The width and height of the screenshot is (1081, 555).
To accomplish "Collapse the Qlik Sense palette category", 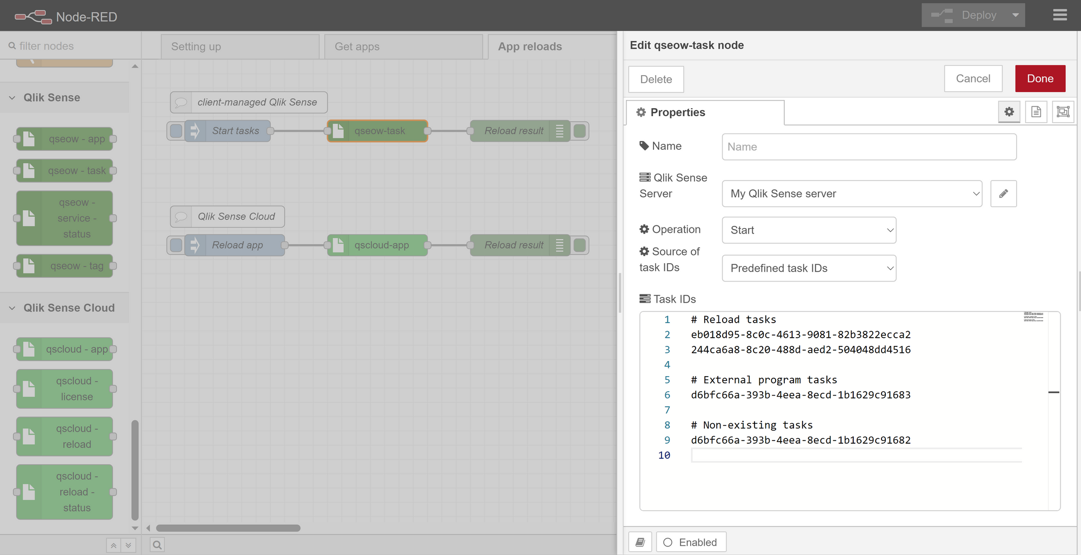I will pos(64,98).
